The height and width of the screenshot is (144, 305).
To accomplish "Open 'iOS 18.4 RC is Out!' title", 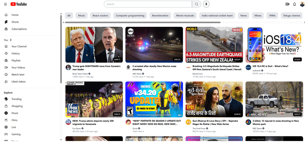I will (x=270, y=66).
